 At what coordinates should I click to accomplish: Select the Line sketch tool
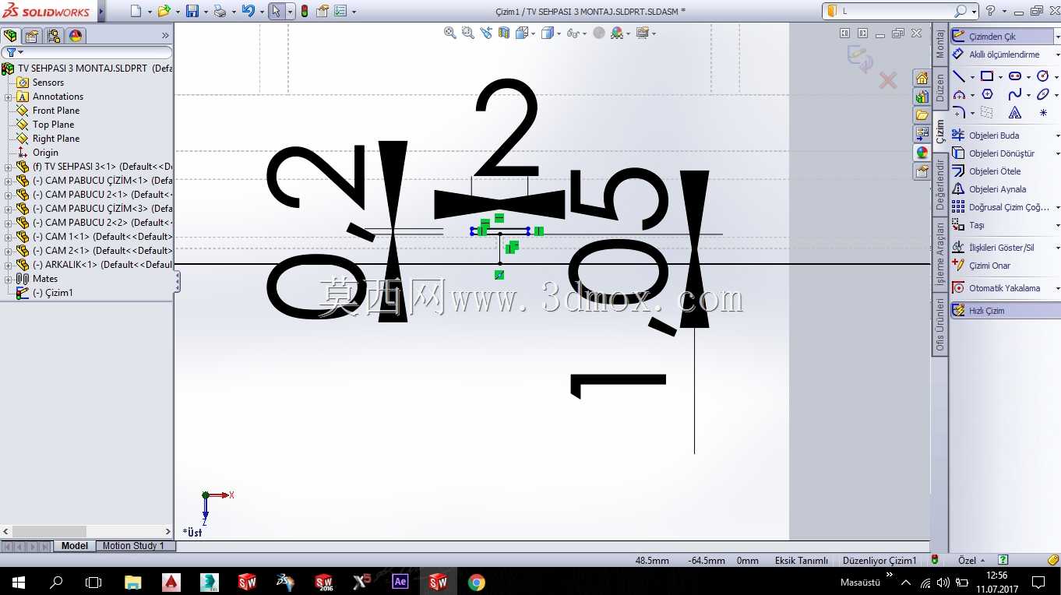(959, 76)
